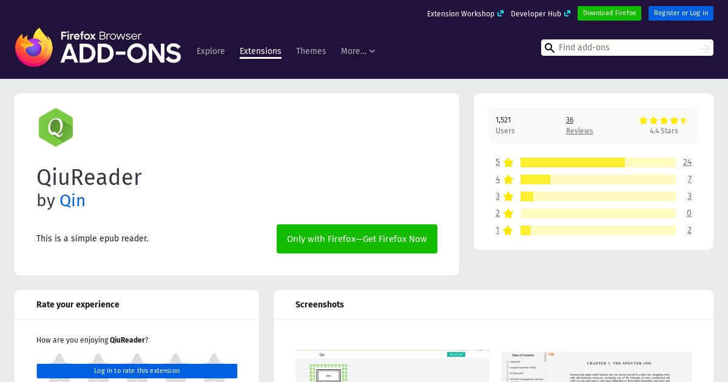
Task: Click the 2-star rating bar
Action: 598,213
